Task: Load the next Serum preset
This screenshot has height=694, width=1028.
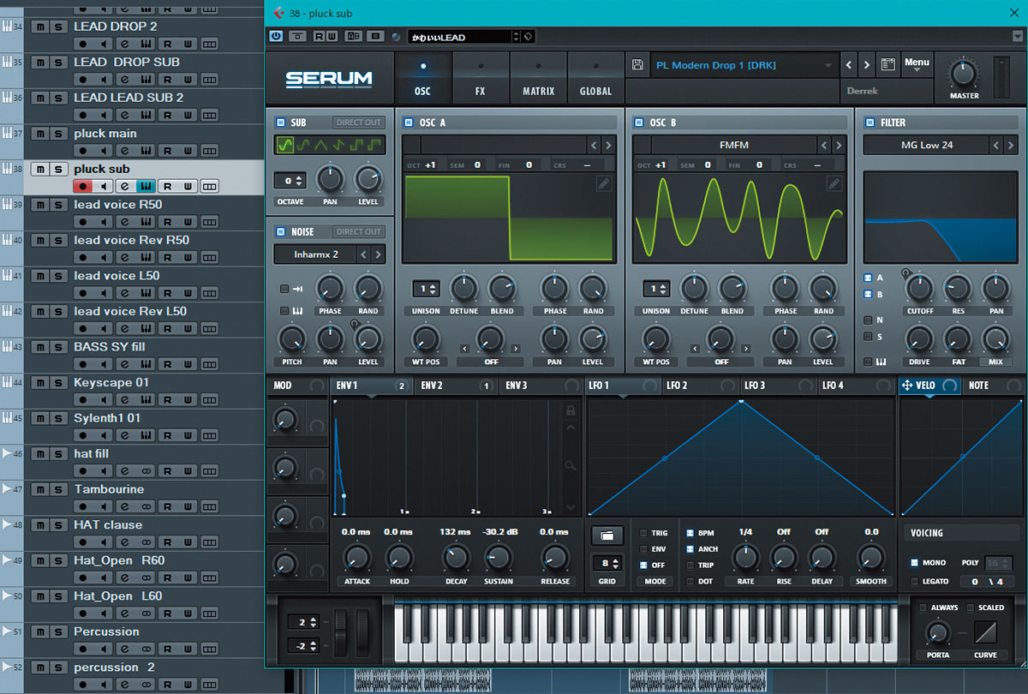Action: (867, 65)
